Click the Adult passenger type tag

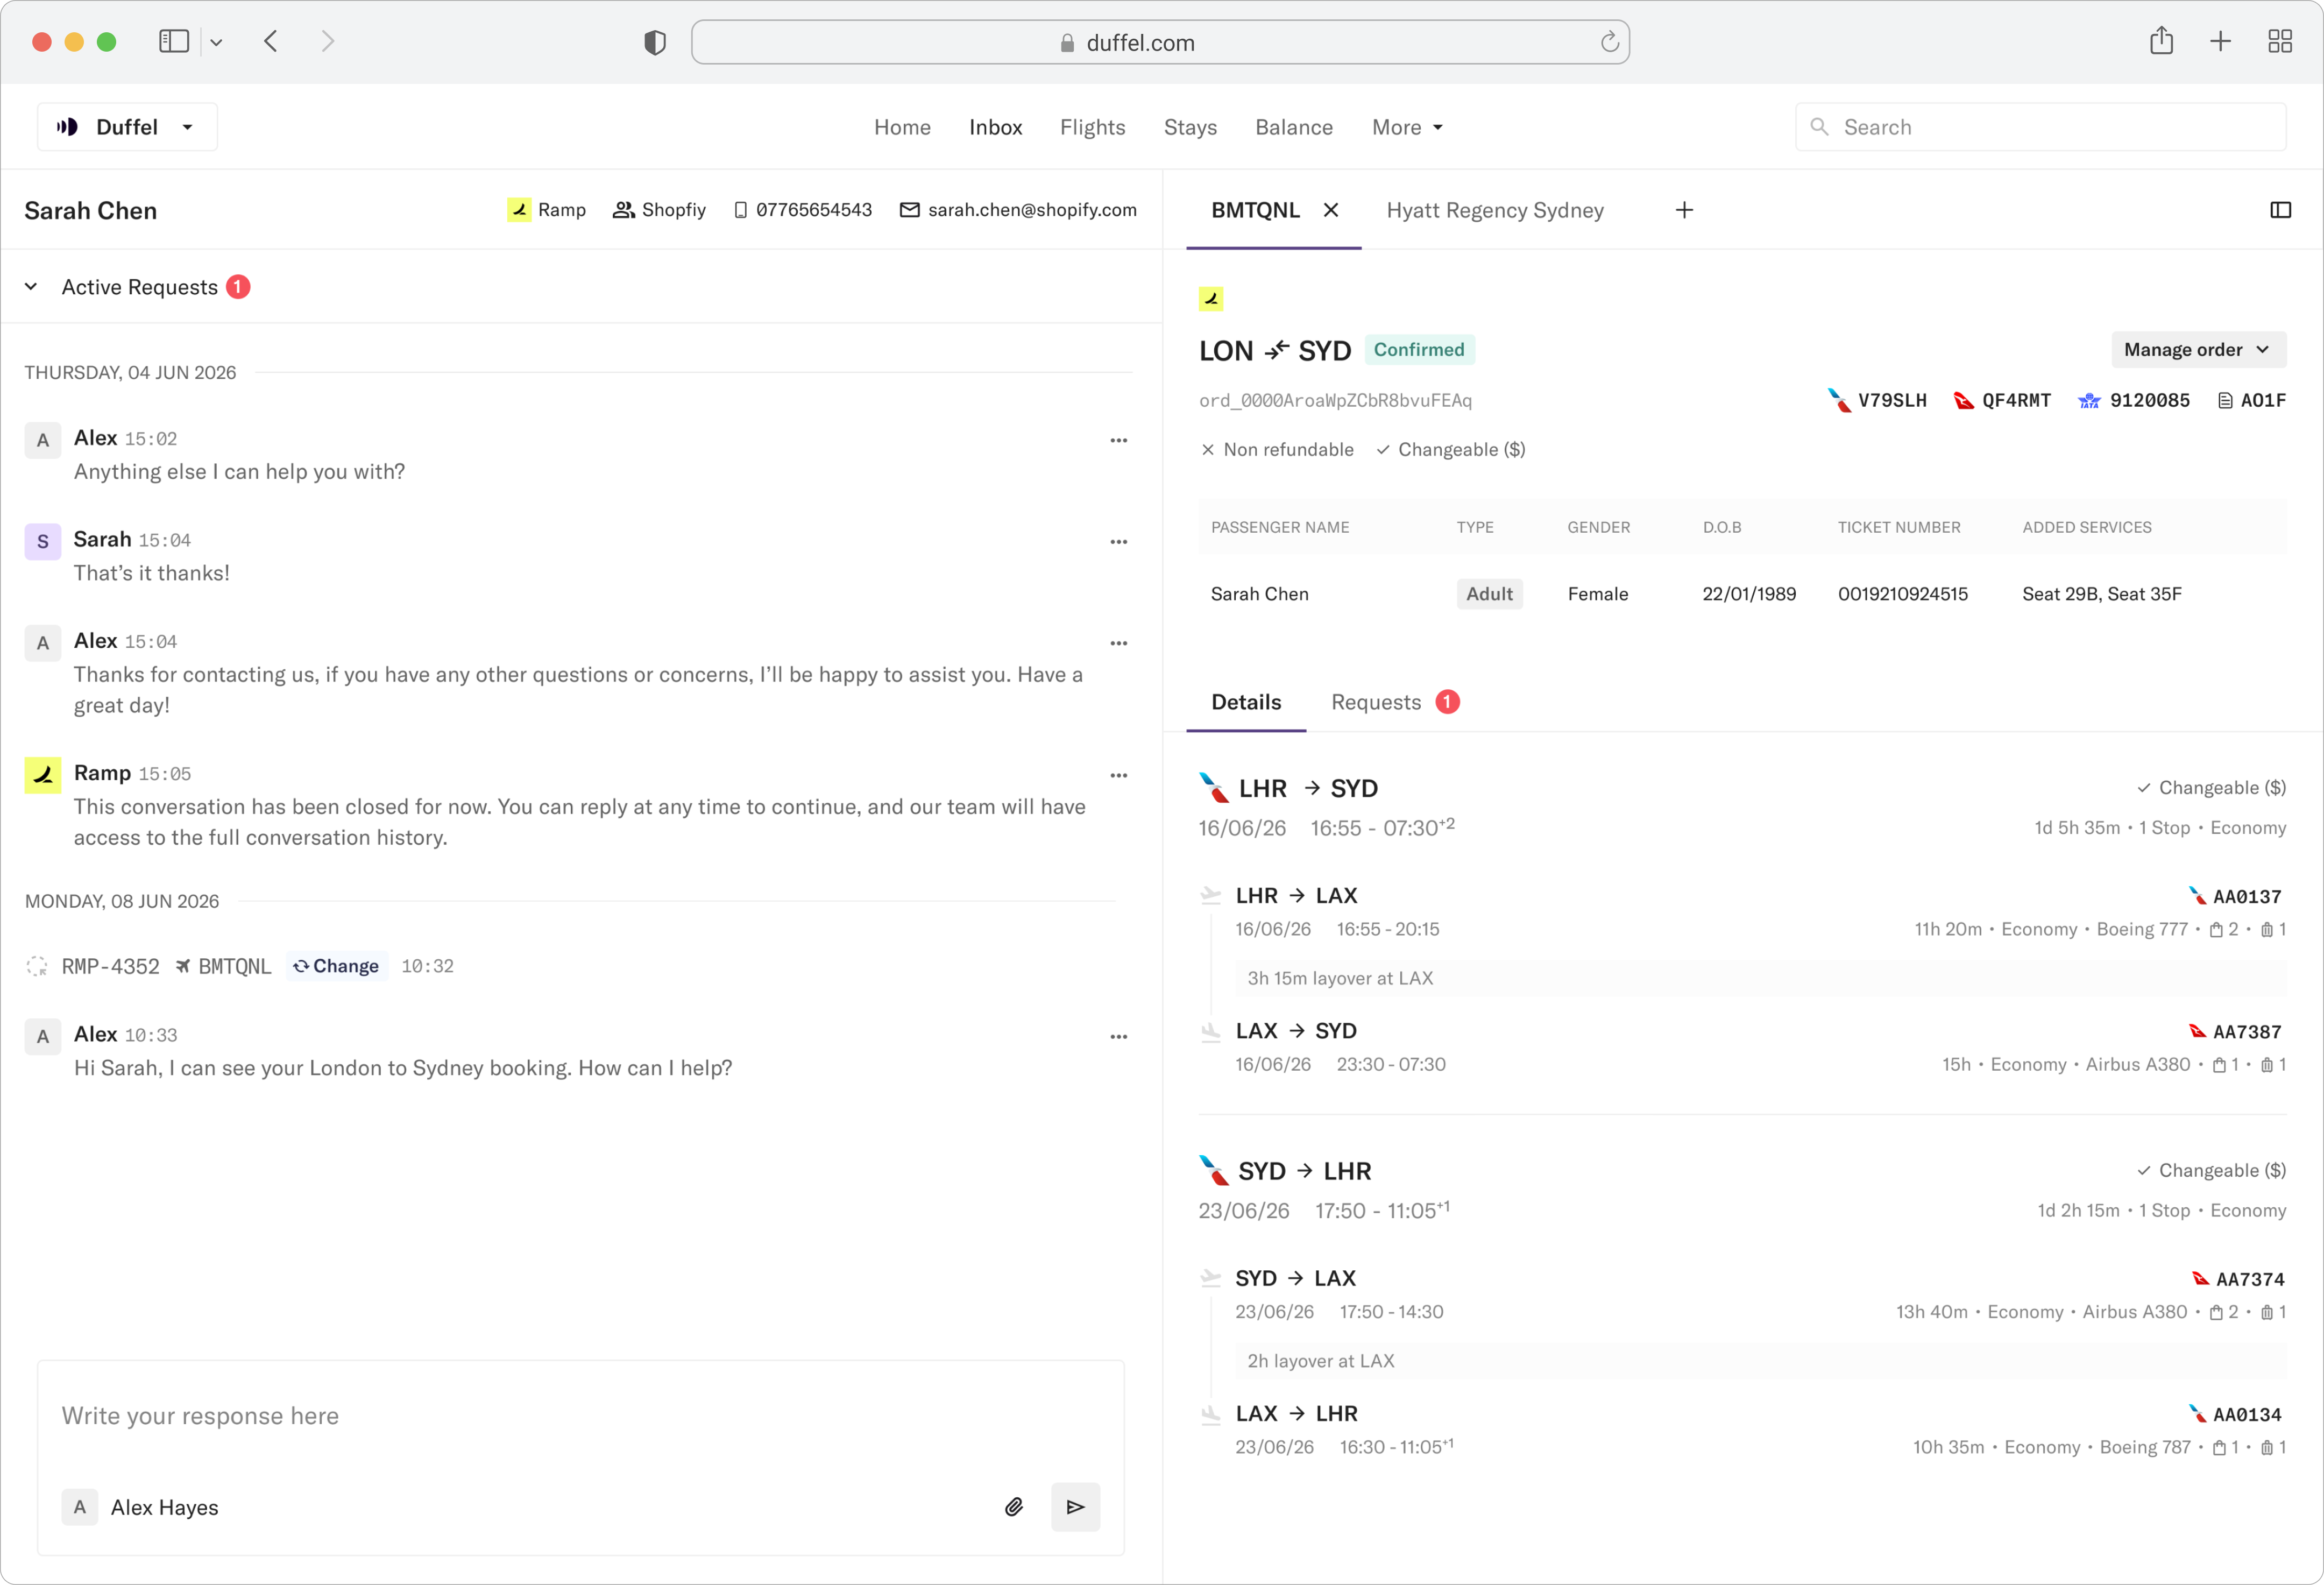[1489, 594]
